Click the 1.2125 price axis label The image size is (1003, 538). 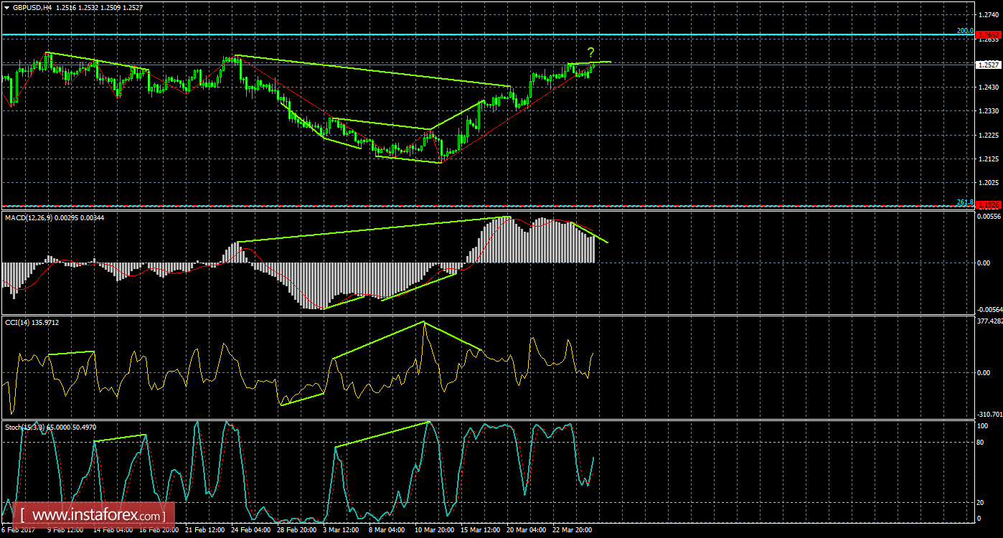pos(988,159)
